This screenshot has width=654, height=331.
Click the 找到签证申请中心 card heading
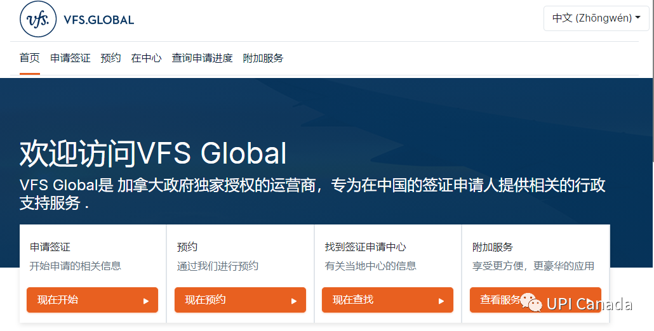[x=365, y=247]
